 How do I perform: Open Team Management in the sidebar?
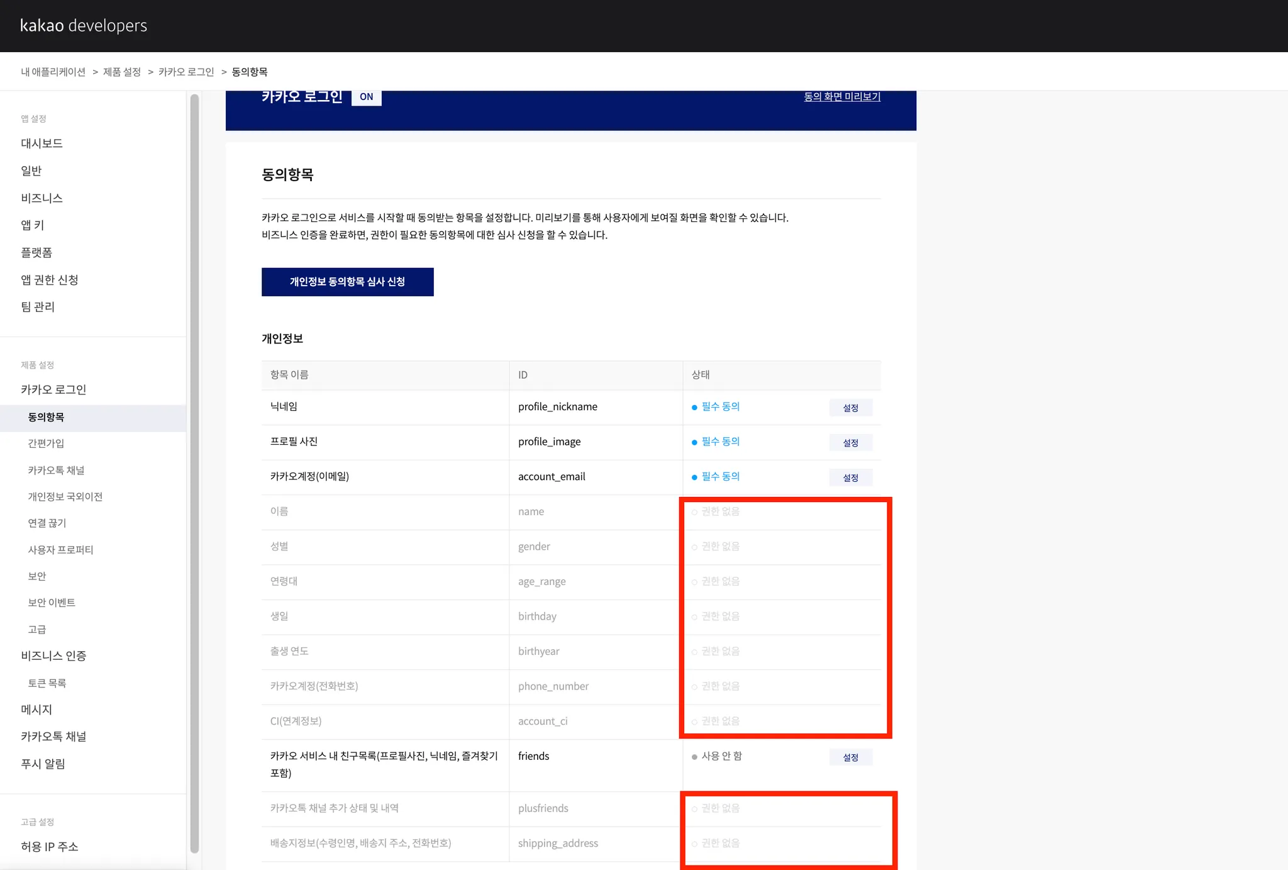pyautogui.click(x=38, y=307)
